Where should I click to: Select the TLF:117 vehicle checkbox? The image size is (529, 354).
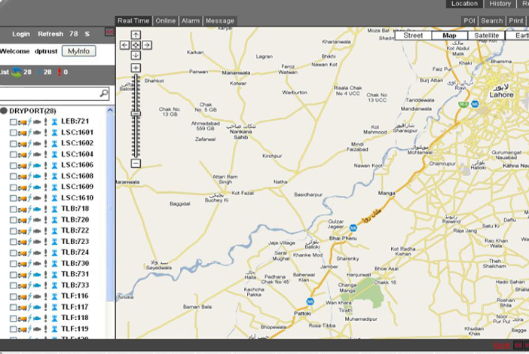13,307
